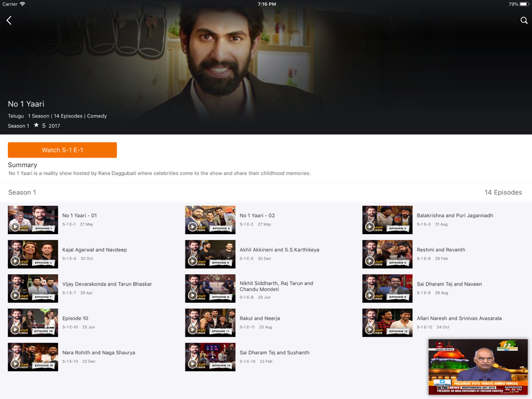532x399 pixels.
Task: Select Vijay Devarakonda and Tarun Bhaskar title
Action: click(107, 284)
